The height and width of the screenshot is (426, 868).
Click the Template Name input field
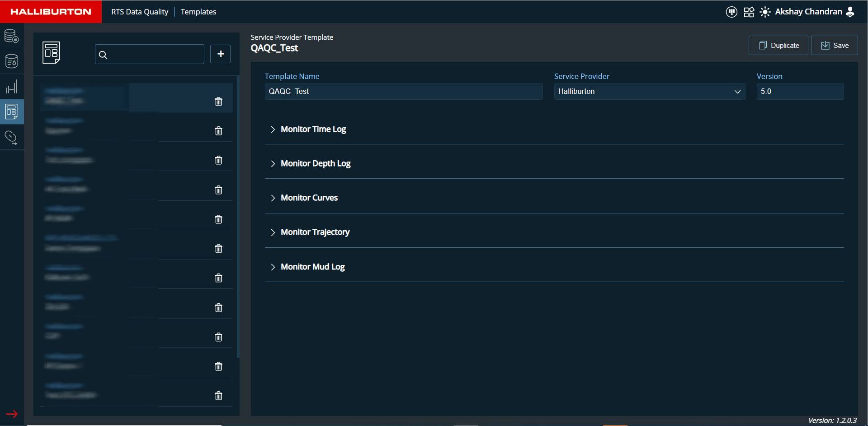(403, 92)
